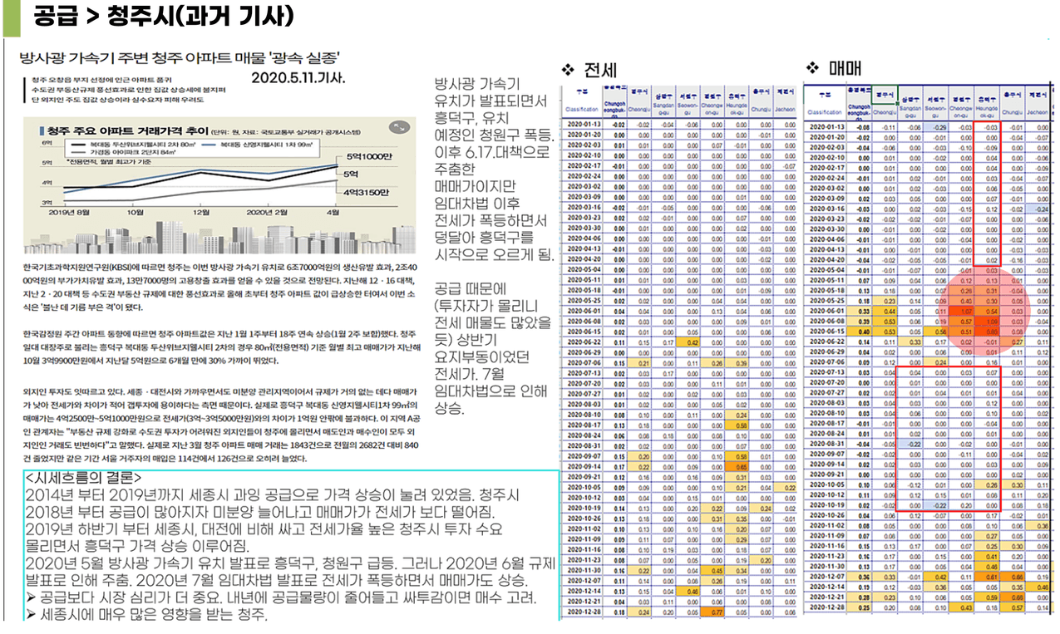
Task: Select 'Classification' header in the 매매 table
Action: [825, 111]
